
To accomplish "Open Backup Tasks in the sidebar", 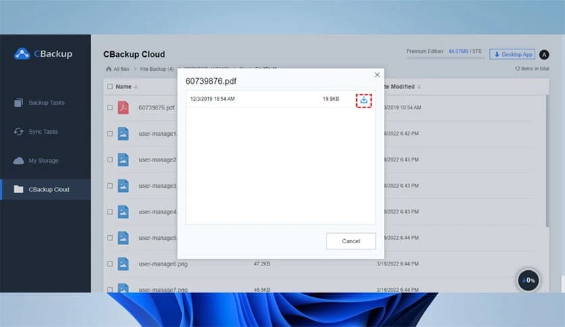I will coord(47,103).
